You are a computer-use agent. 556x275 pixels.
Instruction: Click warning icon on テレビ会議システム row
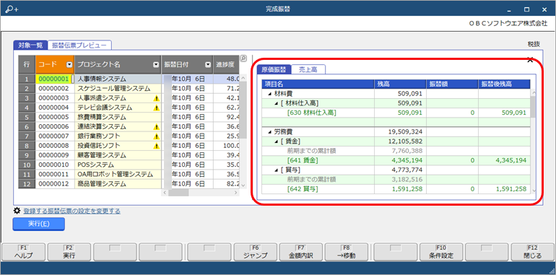156,108
